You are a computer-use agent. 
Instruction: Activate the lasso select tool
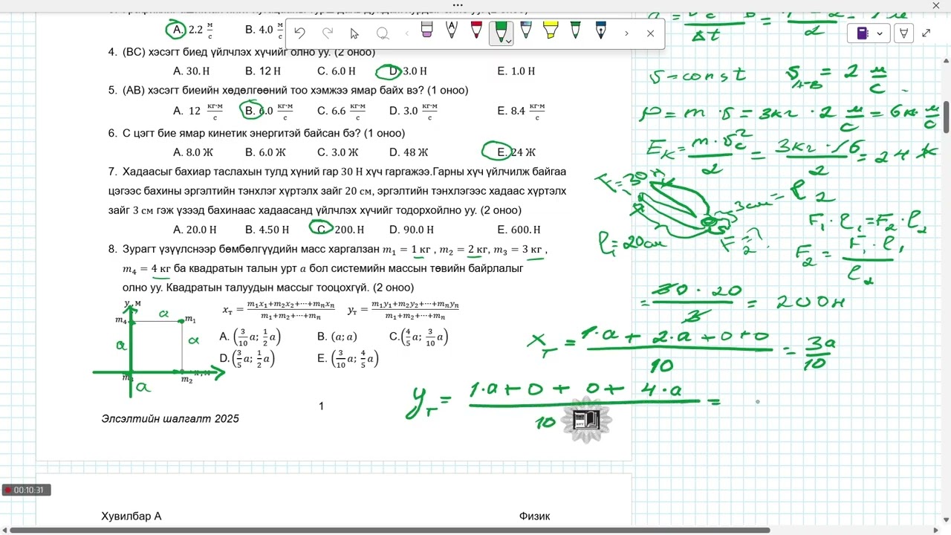(383, 33)
